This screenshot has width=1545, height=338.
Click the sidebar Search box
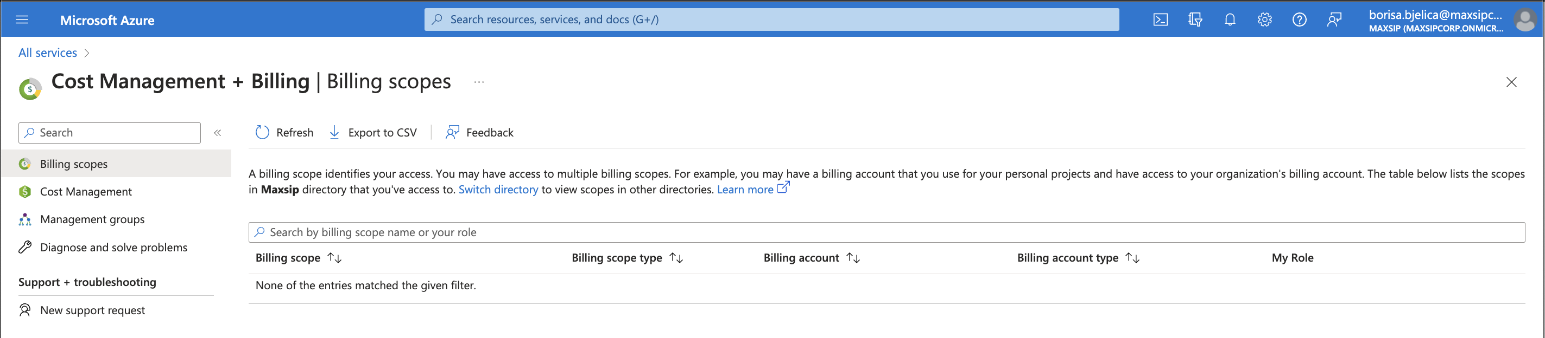click(x=110, y=133)
